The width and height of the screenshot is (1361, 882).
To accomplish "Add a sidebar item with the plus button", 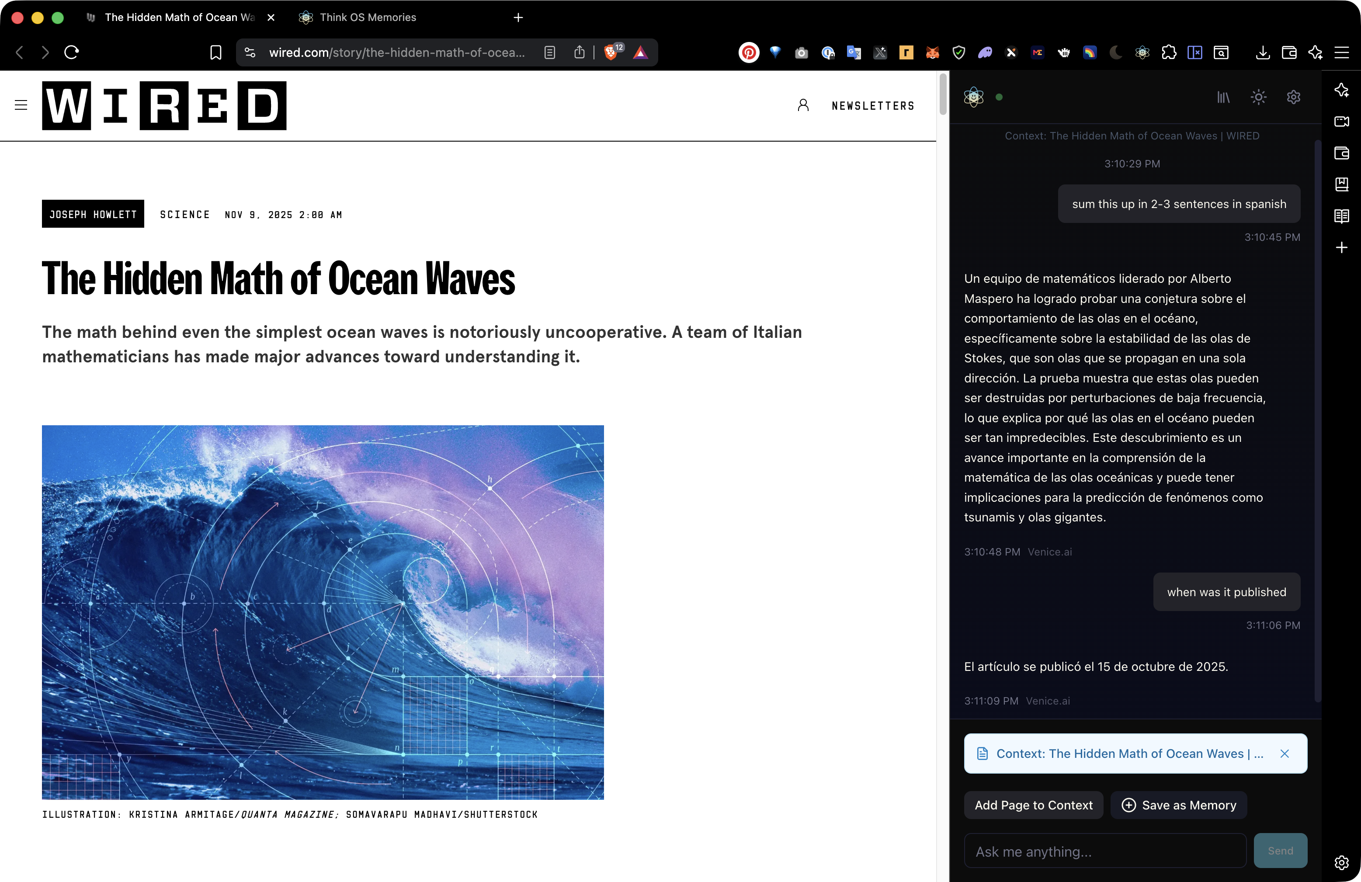I will tap(1342, 248).
